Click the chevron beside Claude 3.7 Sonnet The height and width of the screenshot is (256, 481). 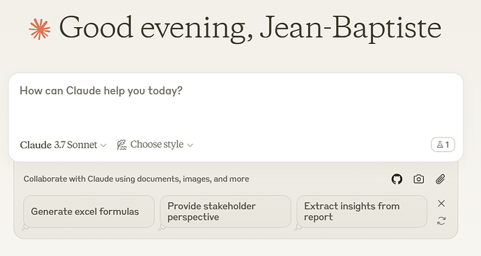coord(103,145)
